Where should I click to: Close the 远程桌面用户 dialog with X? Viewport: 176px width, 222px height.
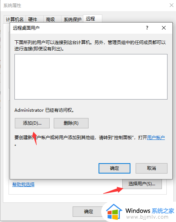[164, 28]
